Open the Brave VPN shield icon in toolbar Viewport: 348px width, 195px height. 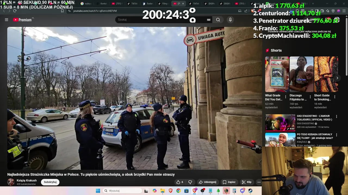click(x=333, y=11)
